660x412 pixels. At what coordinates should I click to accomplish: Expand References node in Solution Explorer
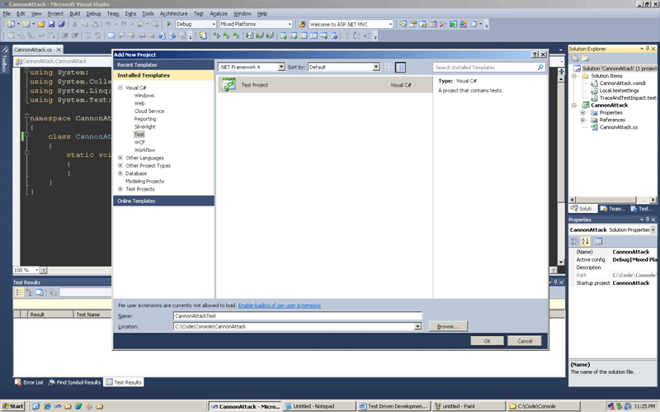tap(583, 120)
